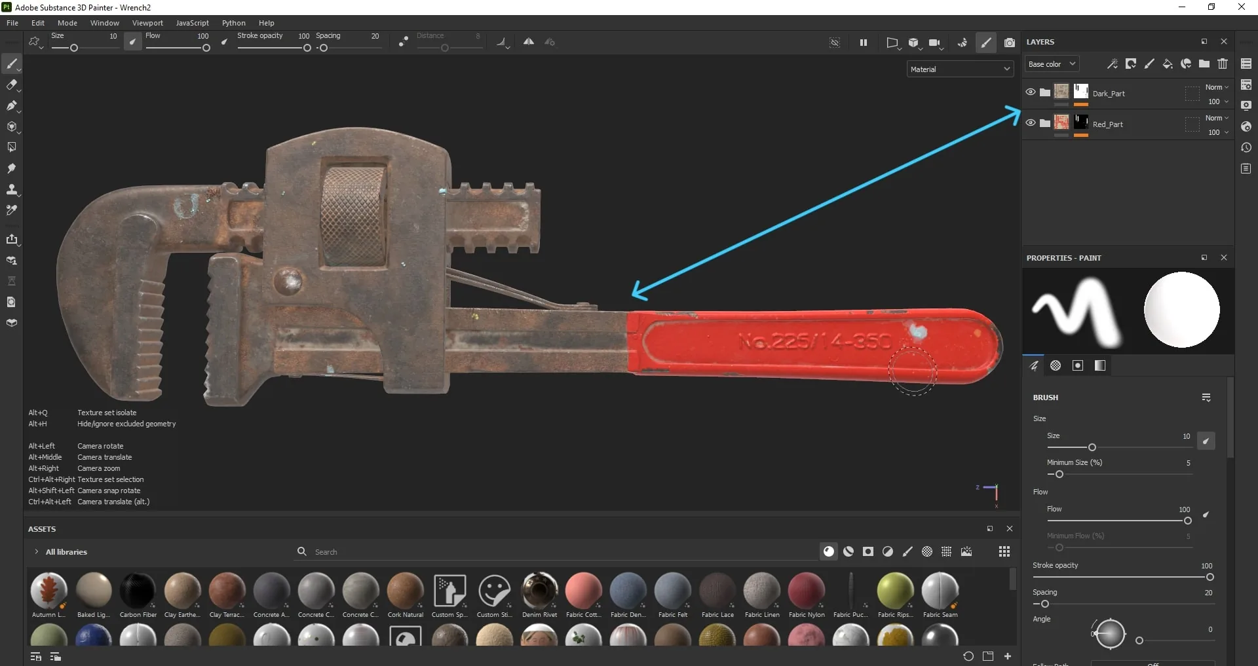Toggle the materials filter in Assets panel
This screenshot has height=666, width=1258.
point(829,551)
